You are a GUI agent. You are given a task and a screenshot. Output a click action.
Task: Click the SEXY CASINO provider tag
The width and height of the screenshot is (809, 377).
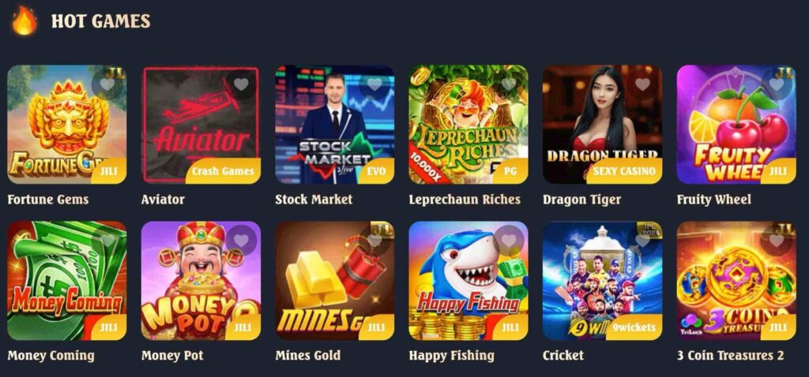624,171
